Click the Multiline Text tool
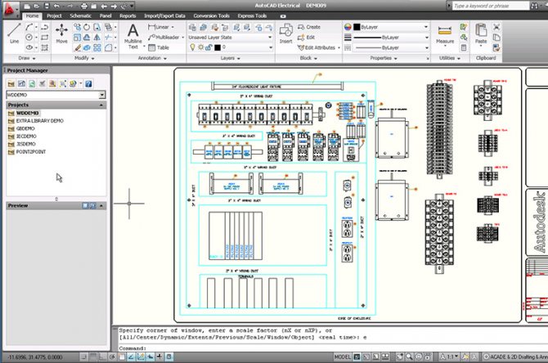 (x=133, y=36)
